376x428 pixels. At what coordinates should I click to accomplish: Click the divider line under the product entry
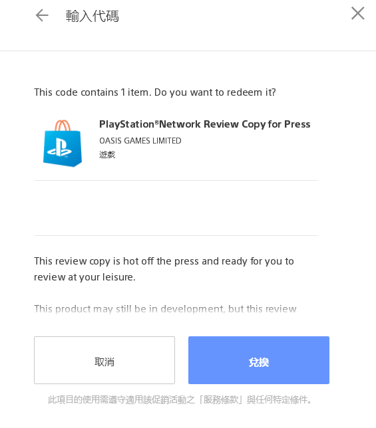coord(176,180)
